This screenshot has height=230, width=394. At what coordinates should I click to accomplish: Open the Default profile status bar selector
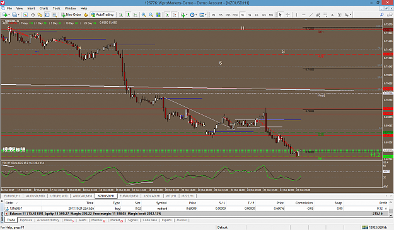(x=223, y=227)
